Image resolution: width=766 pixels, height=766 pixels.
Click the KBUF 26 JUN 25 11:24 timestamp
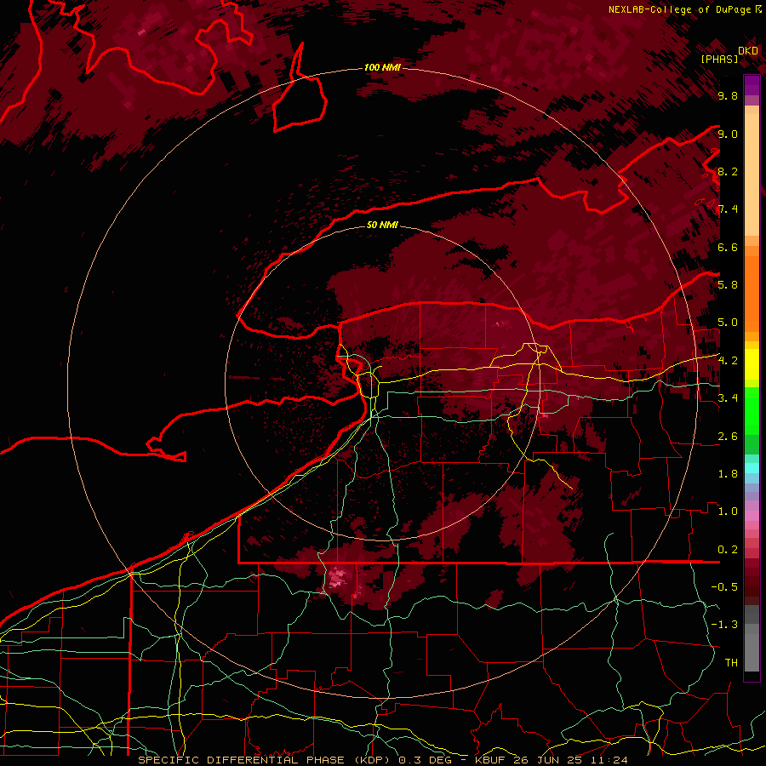point(551,760)
